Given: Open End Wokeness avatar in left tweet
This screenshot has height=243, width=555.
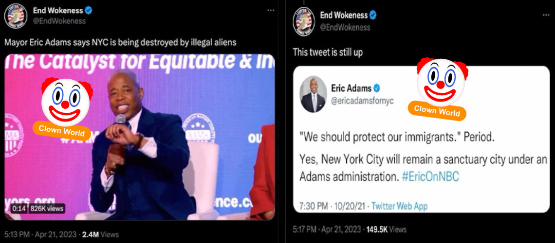Looking at the screenshot, I should (16, 16).
